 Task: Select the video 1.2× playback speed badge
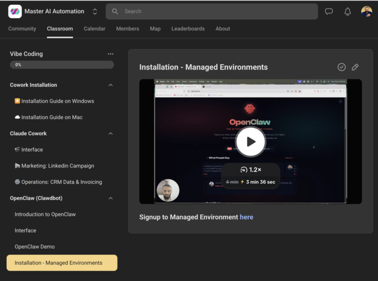(250, 170)
